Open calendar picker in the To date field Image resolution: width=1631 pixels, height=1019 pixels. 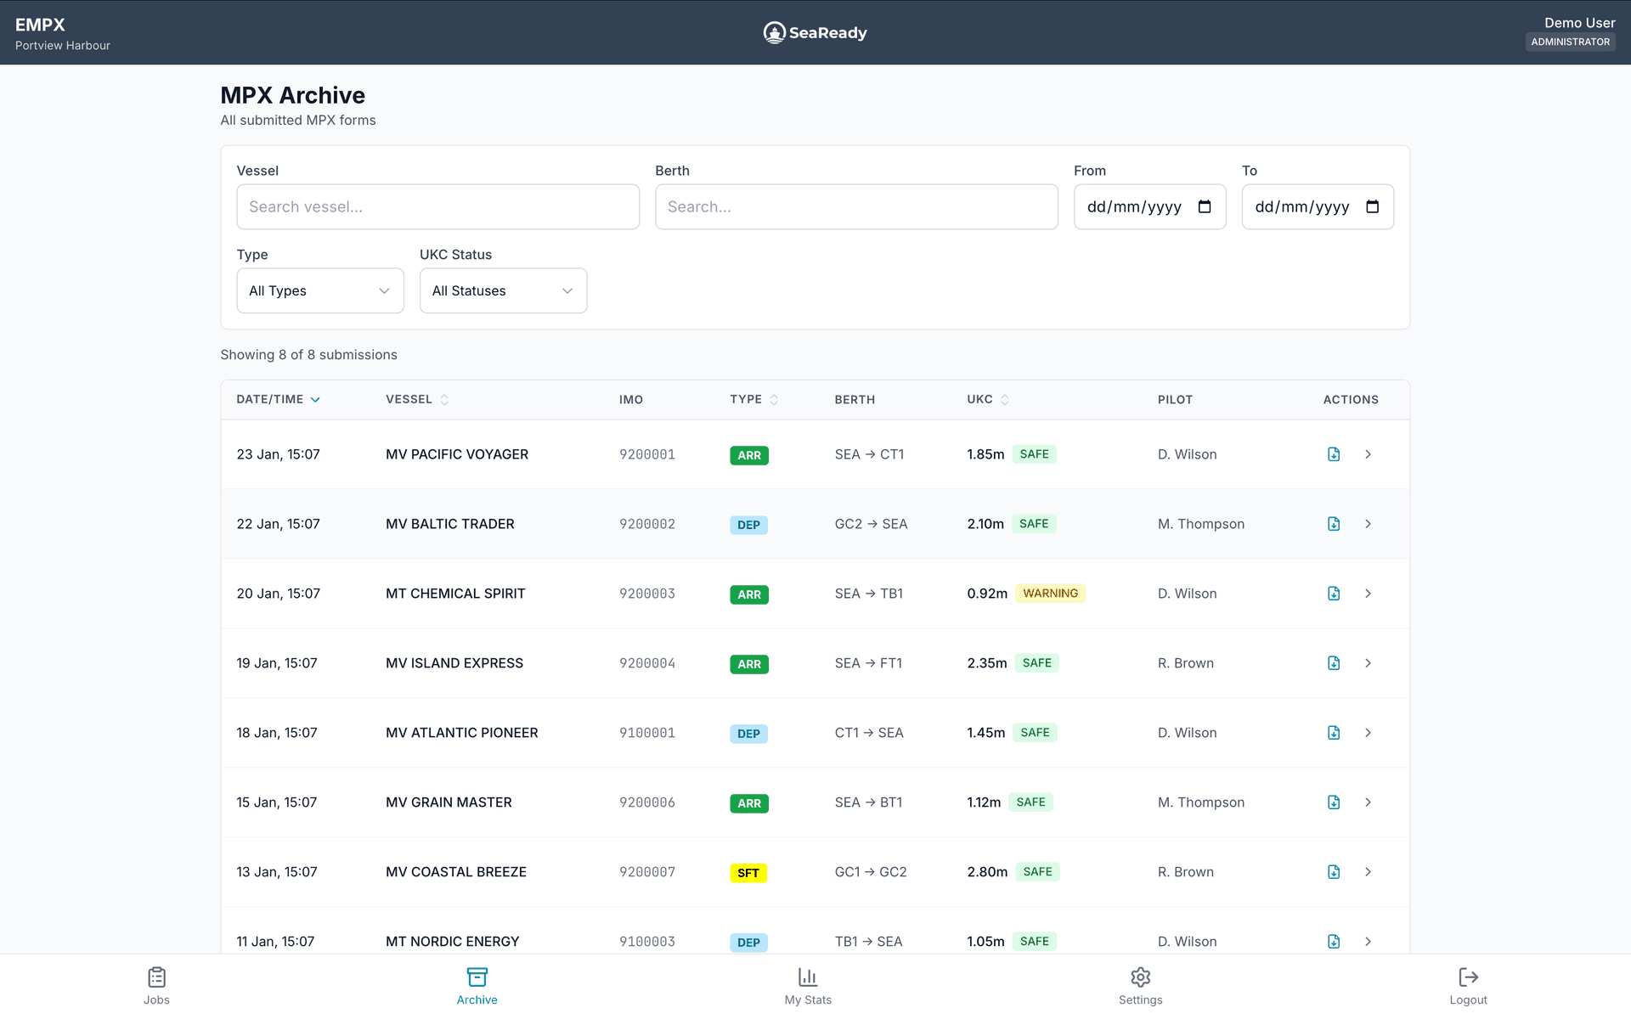(1374, 206)
